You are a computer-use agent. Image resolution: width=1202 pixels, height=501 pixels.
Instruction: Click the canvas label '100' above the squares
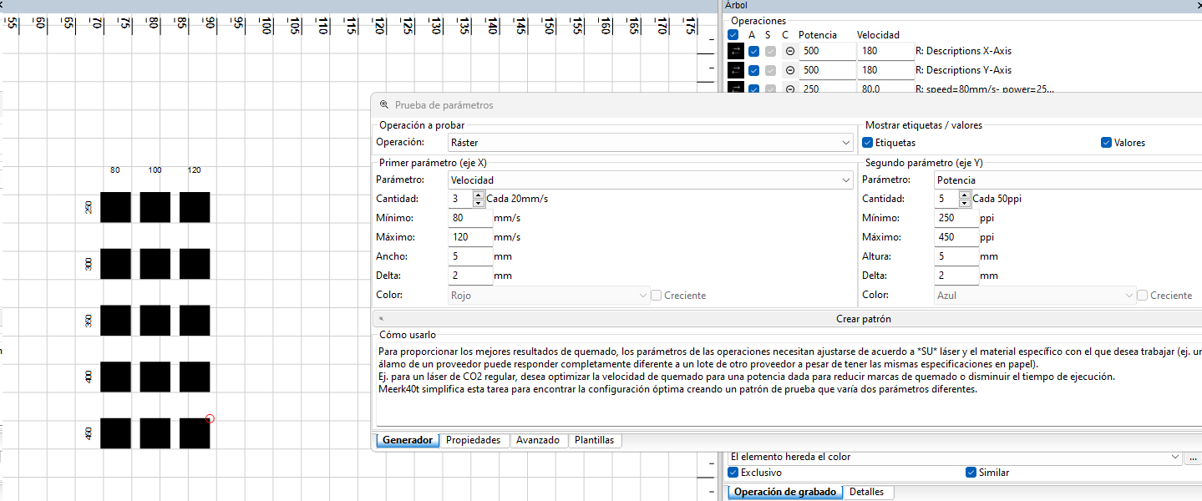(155, 170)
